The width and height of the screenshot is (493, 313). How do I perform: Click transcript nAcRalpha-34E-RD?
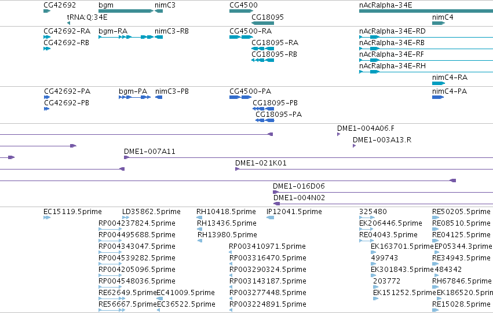(392, 31)
